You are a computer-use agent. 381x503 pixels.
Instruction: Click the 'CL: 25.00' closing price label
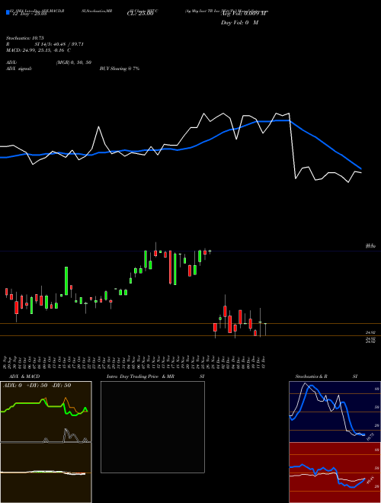pos(140,14)
